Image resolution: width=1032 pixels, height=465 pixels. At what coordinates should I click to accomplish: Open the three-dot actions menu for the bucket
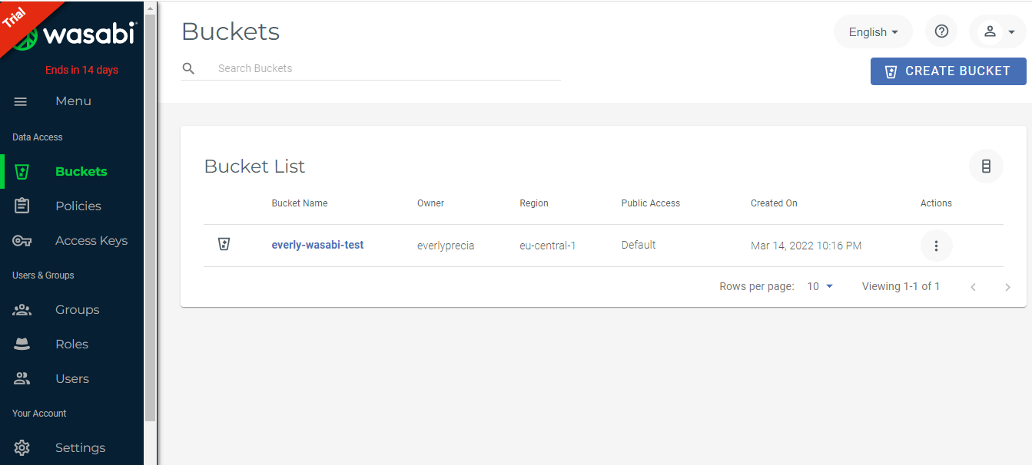point(936,246)
